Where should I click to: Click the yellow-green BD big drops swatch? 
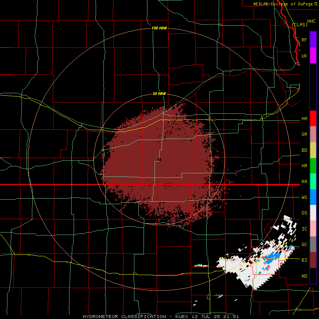(x=313, y=150)
